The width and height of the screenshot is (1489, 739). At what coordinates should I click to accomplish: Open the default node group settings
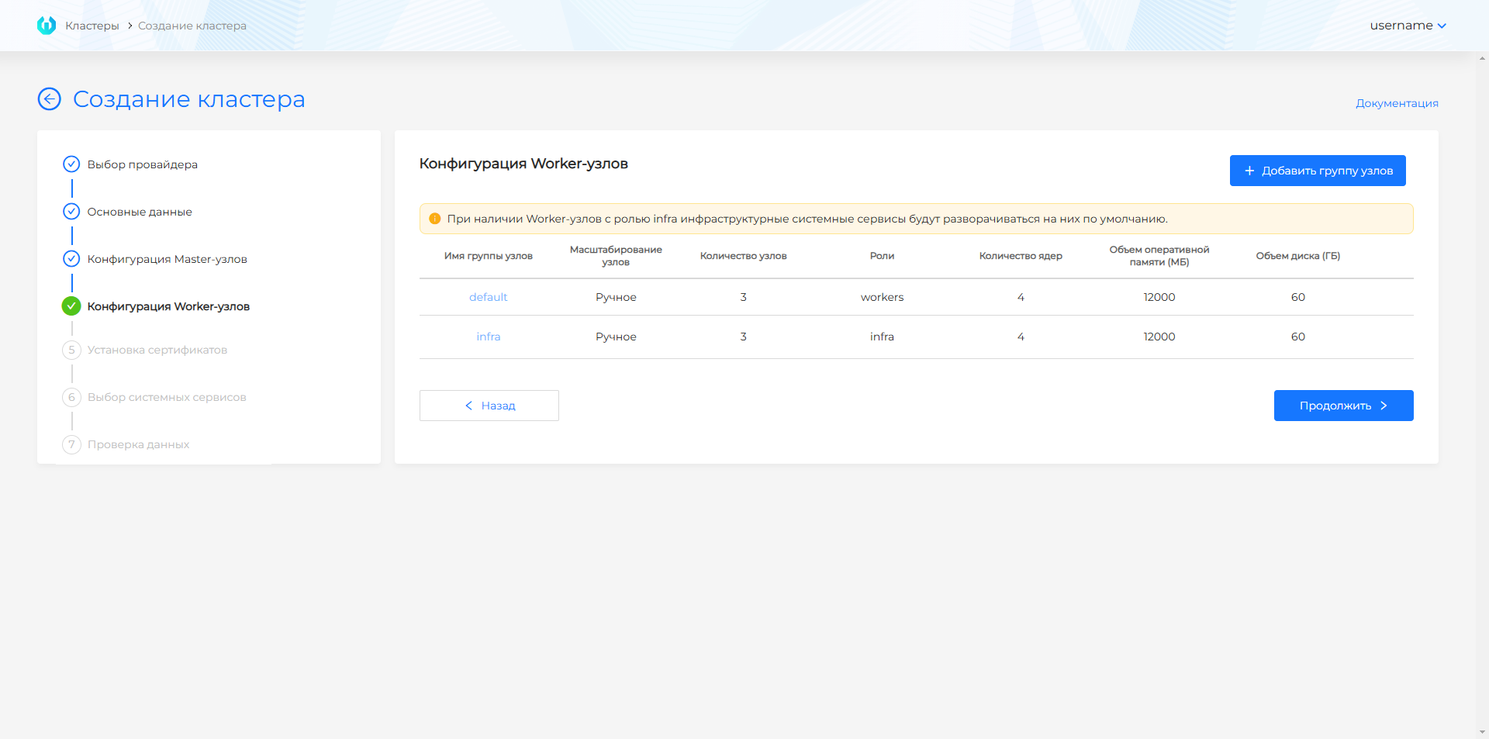point(488,296)
